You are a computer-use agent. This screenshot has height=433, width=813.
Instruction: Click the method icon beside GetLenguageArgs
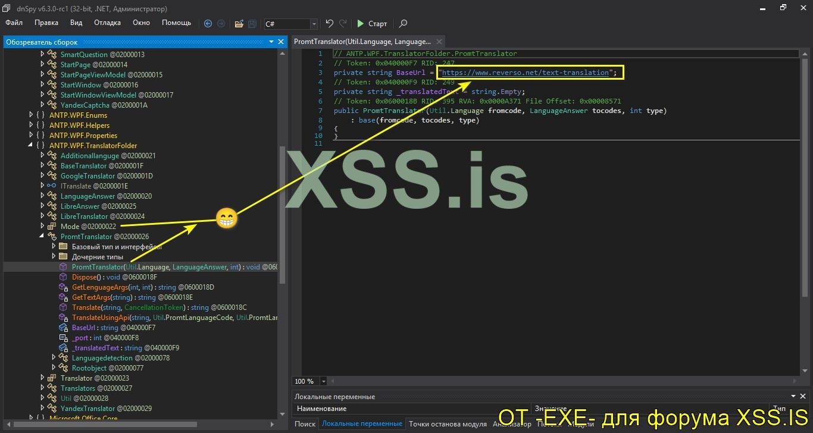tap(63, 287)
